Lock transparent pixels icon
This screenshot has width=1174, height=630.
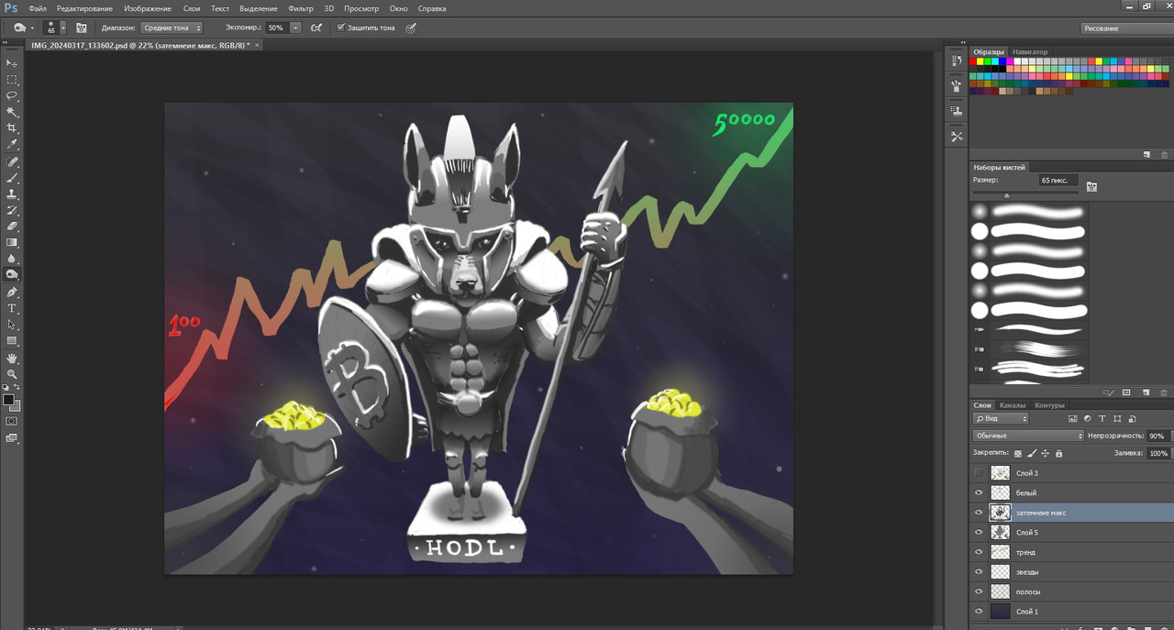pos(1018,453)
